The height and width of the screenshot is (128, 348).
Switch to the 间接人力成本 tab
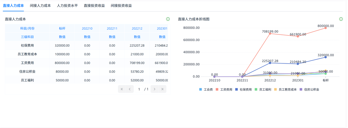[40, 5]
